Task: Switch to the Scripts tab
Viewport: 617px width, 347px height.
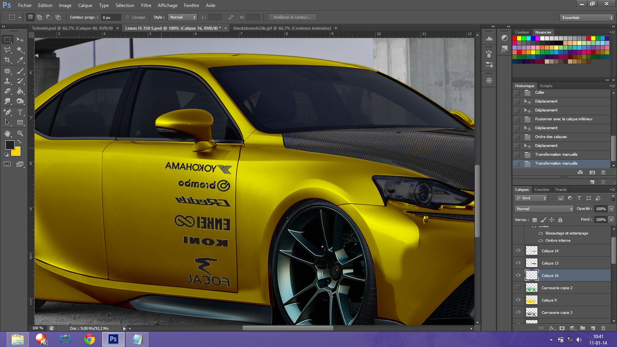Action: pyautogui.click(x=546, y=86)
